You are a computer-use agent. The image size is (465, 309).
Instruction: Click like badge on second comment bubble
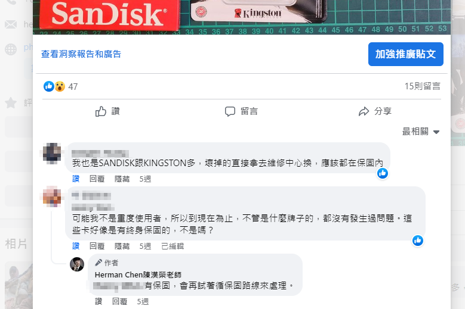click(x=418, y=241)
